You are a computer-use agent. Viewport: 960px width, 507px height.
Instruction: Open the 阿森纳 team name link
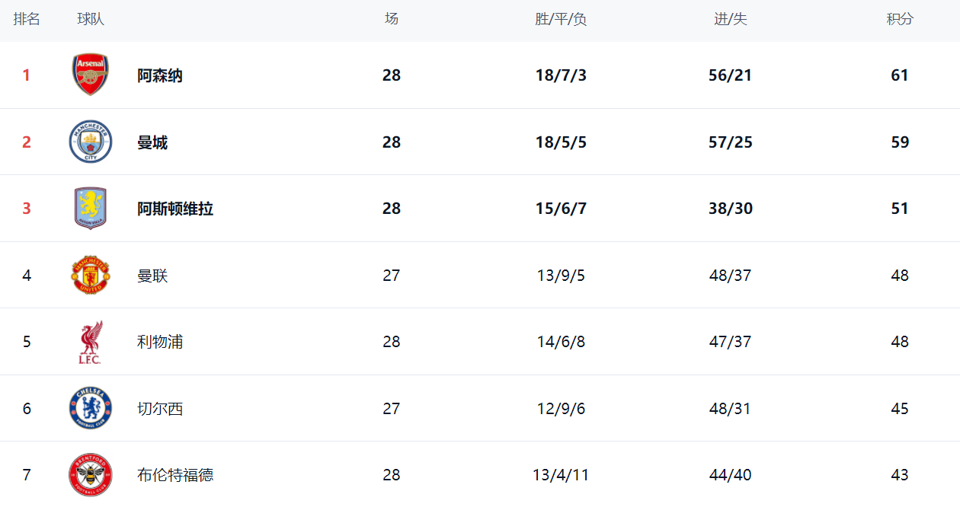(160, 75)
